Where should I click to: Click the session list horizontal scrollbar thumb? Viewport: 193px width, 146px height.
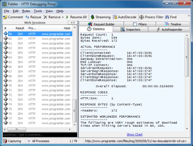pos(17,130)
